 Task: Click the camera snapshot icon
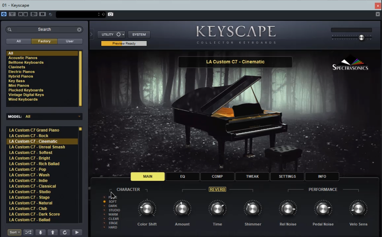[110, 14]
